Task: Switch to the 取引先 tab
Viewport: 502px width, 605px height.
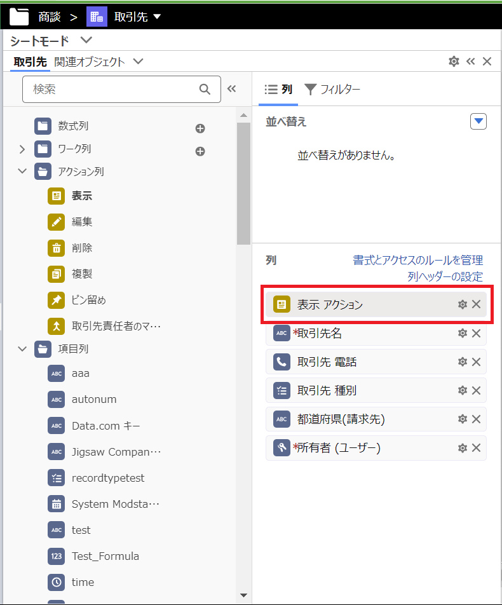Action: click(30, 62)
